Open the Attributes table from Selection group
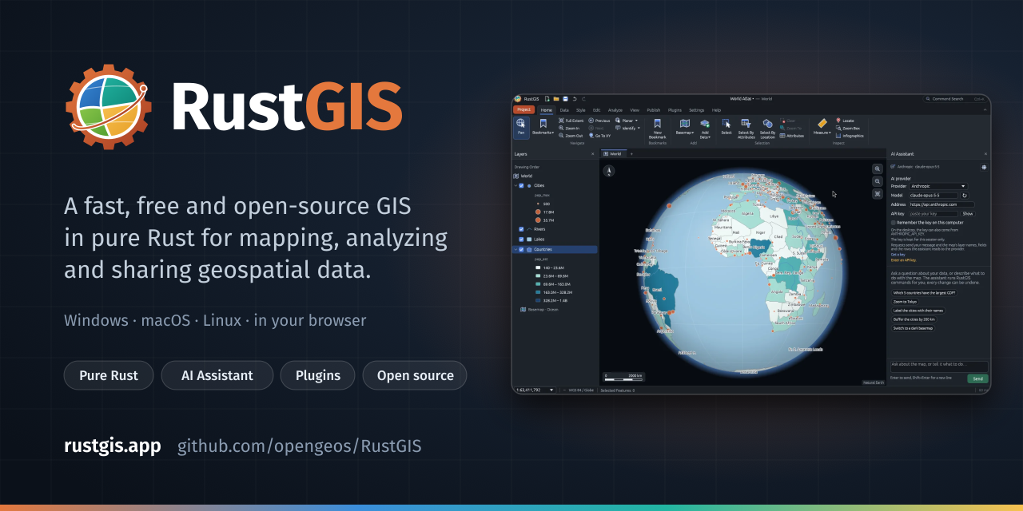The width and height of the screenshot is (1023, 511). click(x=791, y=136)
